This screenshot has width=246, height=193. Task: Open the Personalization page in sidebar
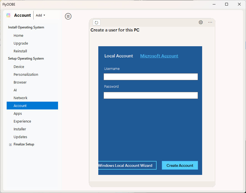26,75
